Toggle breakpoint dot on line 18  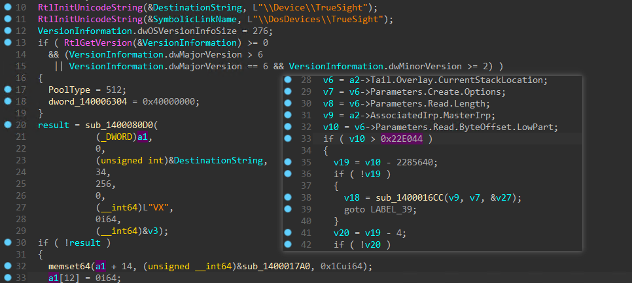click(7, 101)
